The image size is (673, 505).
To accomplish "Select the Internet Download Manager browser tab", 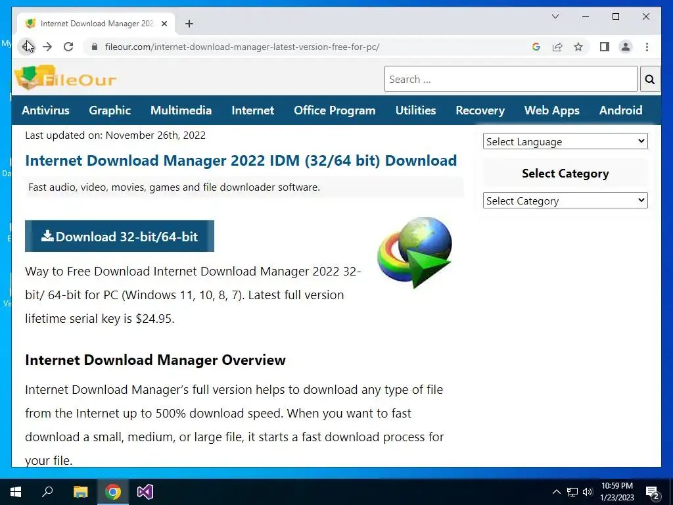I will pyautogui.click(x=97, y=24).
